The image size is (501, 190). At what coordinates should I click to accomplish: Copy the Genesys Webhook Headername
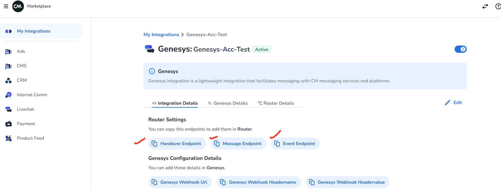click(259, 182)
